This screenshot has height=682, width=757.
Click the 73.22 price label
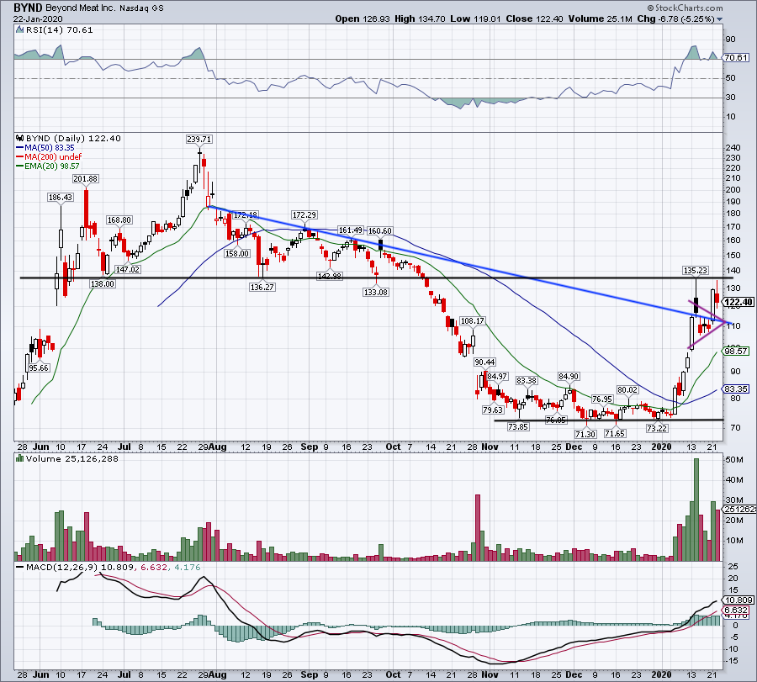(657, 428)
